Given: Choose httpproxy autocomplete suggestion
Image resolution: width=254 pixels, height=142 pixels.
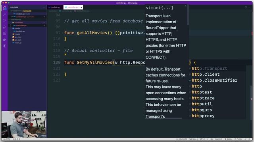Looking at the screenshot, I should [x=217, y=116].
